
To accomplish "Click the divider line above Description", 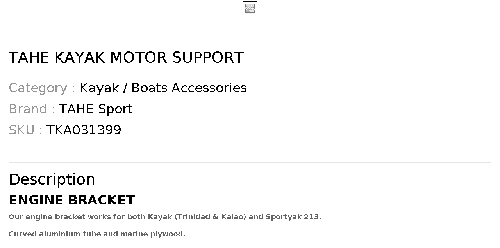I will pos(250,162).
